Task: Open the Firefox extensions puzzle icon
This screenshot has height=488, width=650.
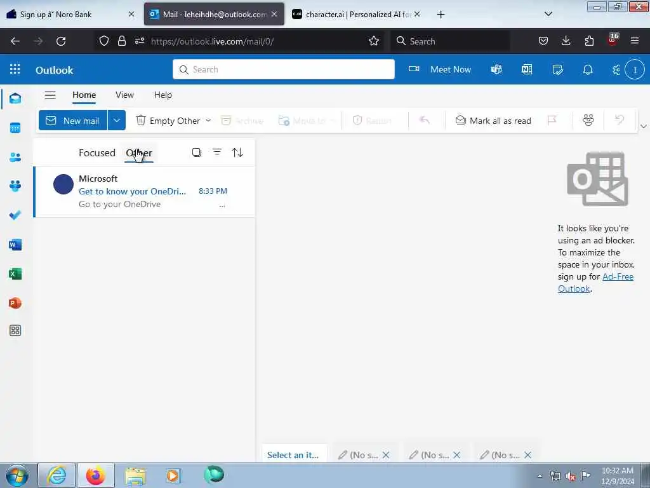Action: [x=589, y=41]
